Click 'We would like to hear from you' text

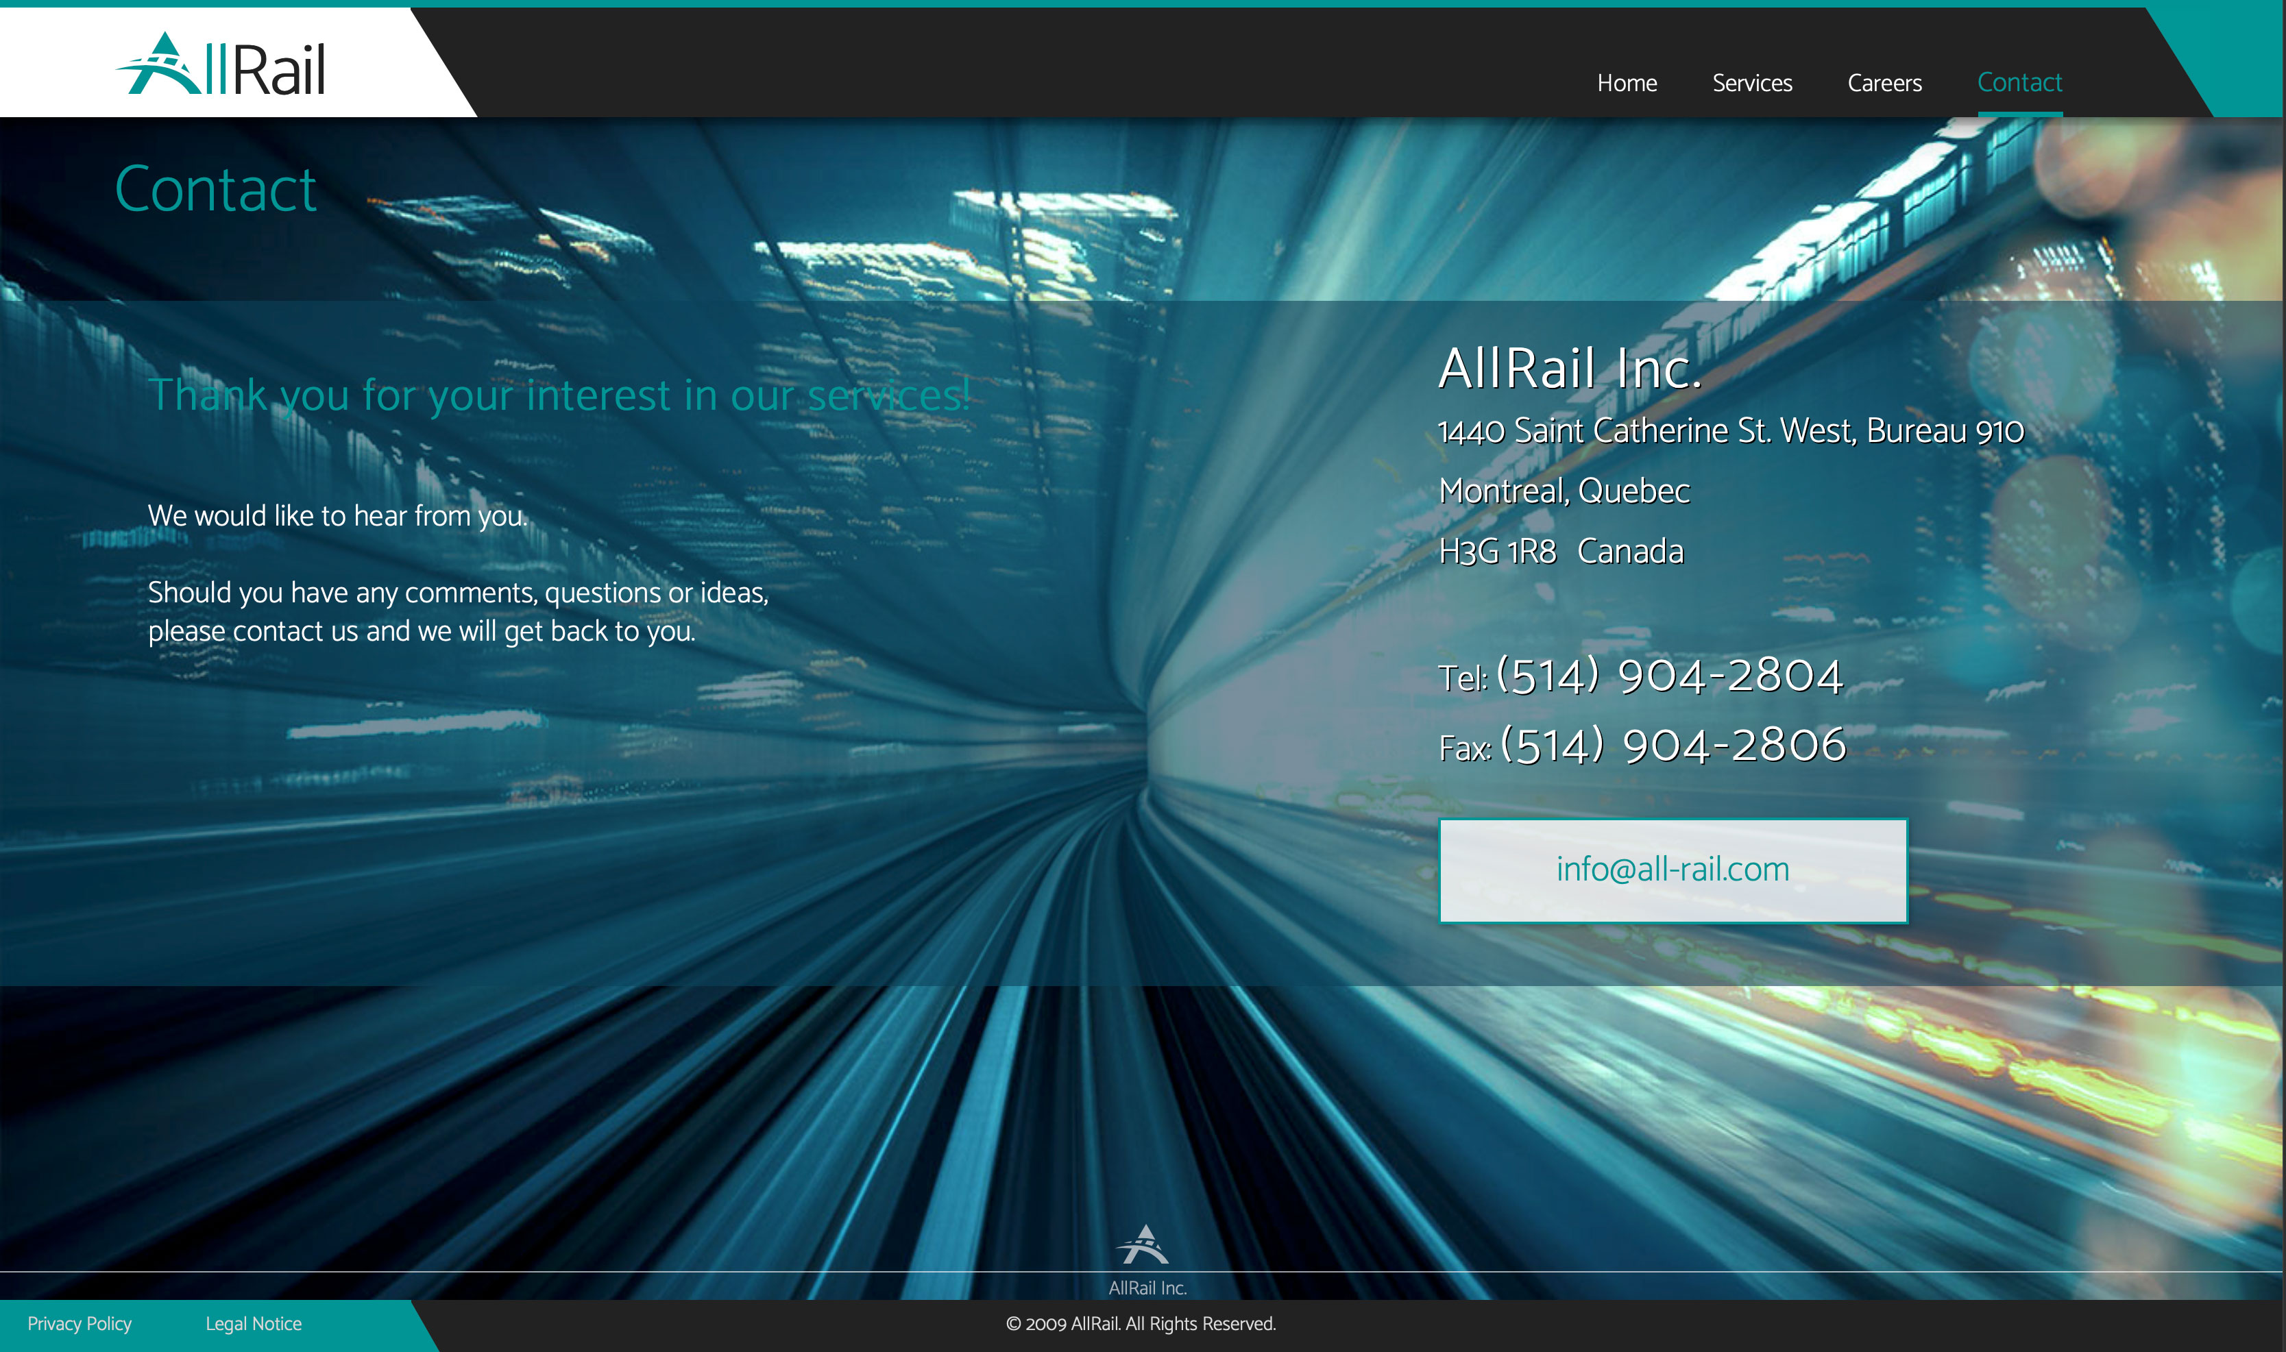pos(337,516)
